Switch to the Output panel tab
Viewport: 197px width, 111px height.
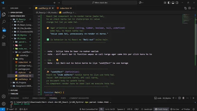[25, 98]
